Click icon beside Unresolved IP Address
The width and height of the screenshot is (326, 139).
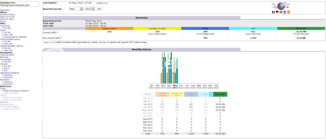(x=3, y=37)
